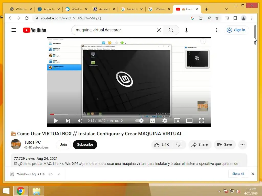Screen dimensions: 262x196
Task: View site info padlock icon
Action: (x=37, y=18)
